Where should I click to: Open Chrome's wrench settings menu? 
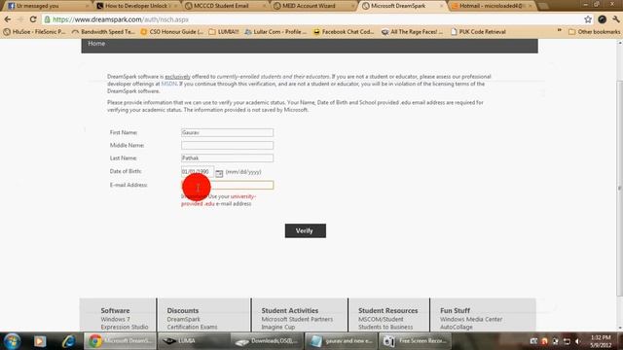(616, 19)
